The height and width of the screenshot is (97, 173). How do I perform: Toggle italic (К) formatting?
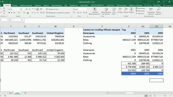pyautogui.click(x=12, y=13)
